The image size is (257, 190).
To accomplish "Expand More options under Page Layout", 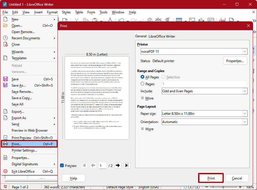I will [x=142, y=129].
